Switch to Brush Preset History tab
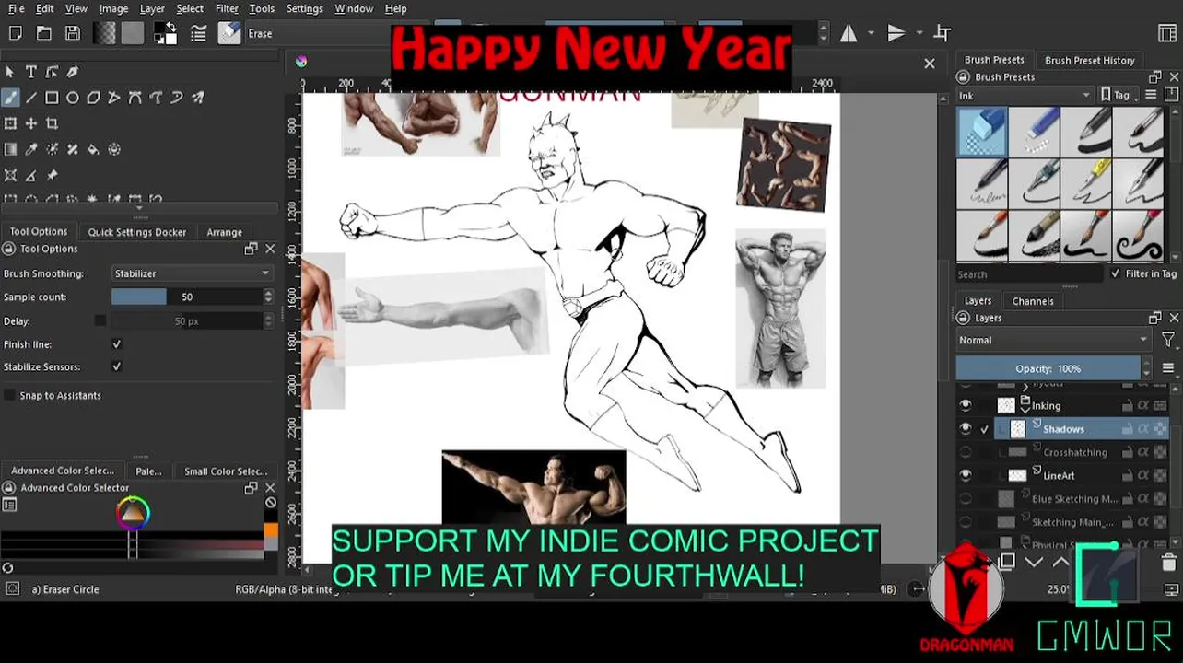 [x=1090, y=60]
